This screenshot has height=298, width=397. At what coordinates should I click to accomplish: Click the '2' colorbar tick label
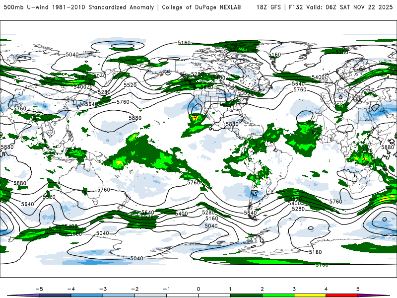pos(262,289)
